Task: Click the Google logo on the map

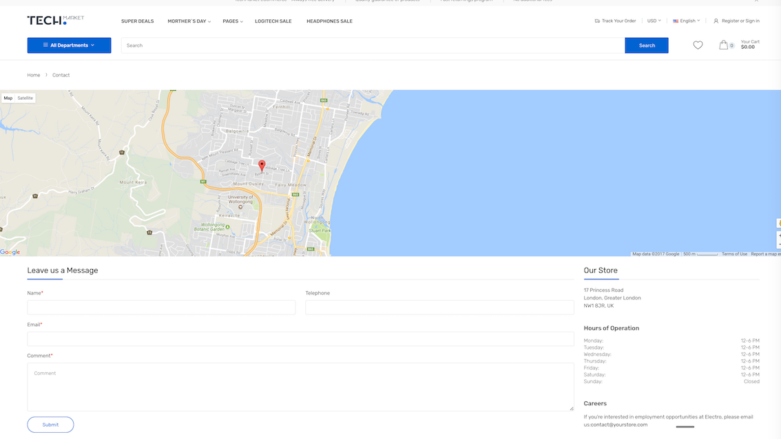Action: [x=10, y=252]
